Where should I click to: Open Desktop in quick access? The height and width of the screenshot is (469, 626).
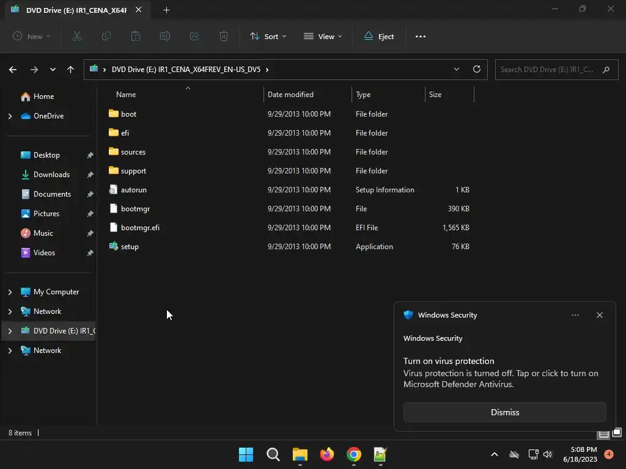click(x=40, y=155)
